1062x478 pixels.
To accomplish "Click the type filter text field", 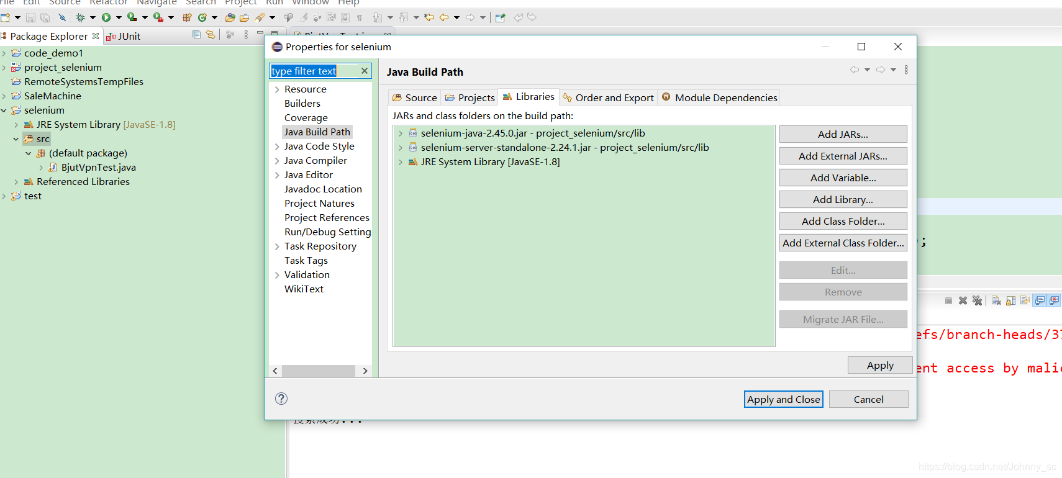I will pyautogui.click(x=315, y=71).
